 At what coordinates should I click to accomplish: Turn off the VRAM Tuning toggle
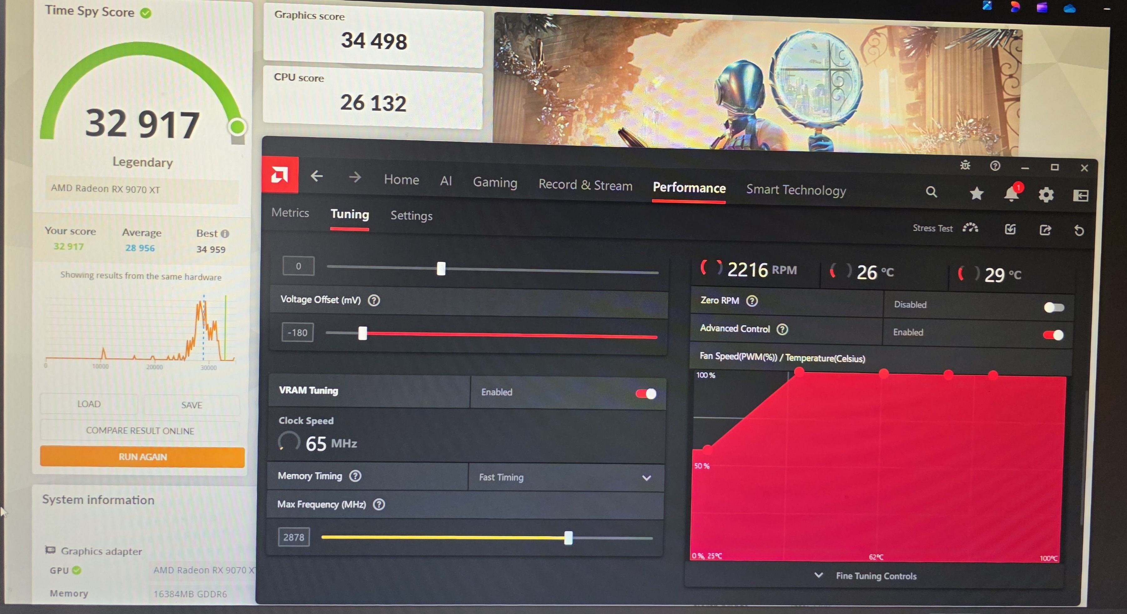(x=646, y=393)
